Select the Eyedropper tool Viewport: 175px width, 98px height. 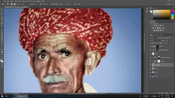point(2,21)
